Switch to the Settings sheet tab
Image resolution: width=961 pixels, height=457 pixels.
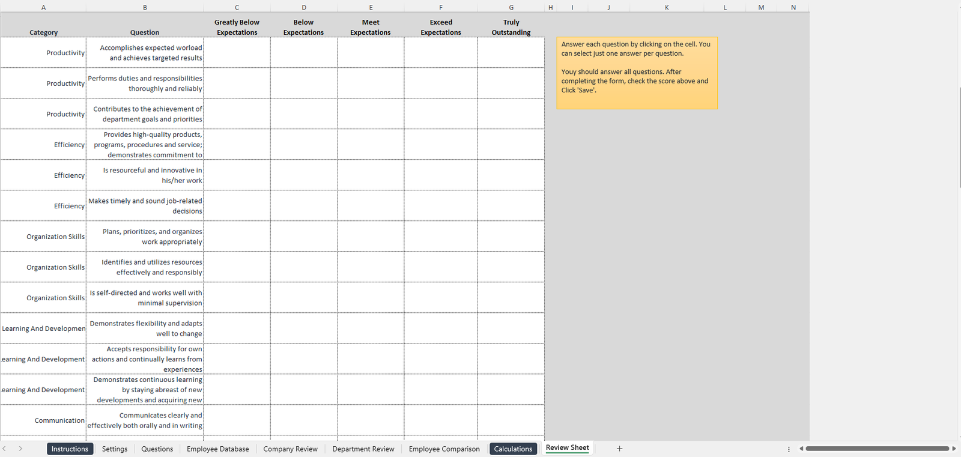[115, 449]
